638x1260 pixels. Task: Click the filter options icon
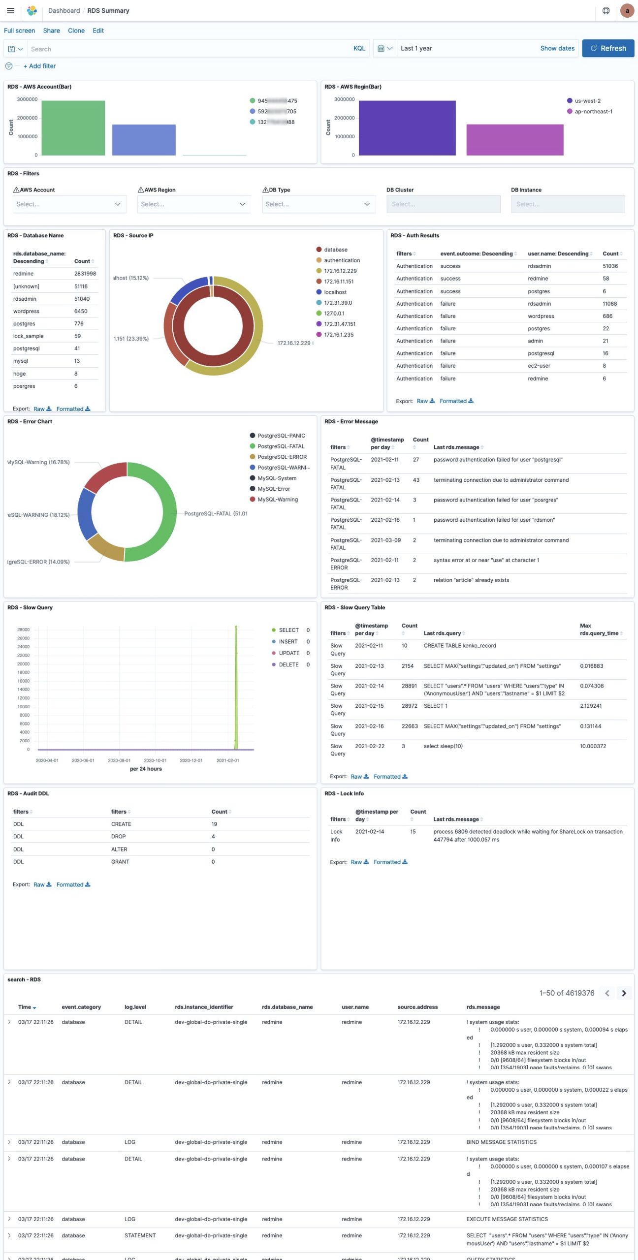tap(9, 66)
